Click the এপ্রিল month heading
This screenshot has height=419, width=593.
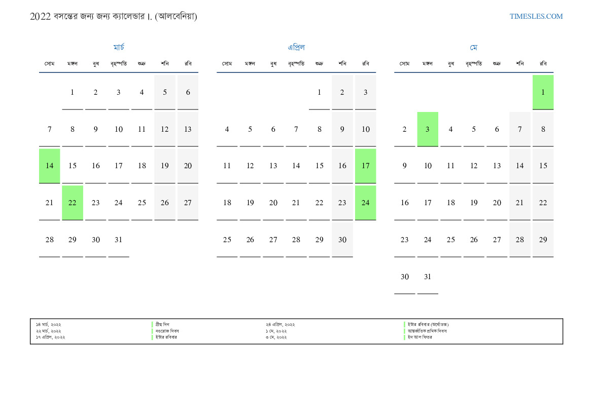coord(296,48)
